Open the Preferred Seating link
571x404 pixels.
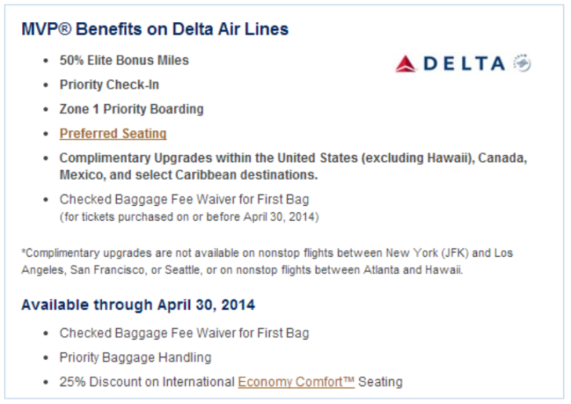click(x=113, y=133)
